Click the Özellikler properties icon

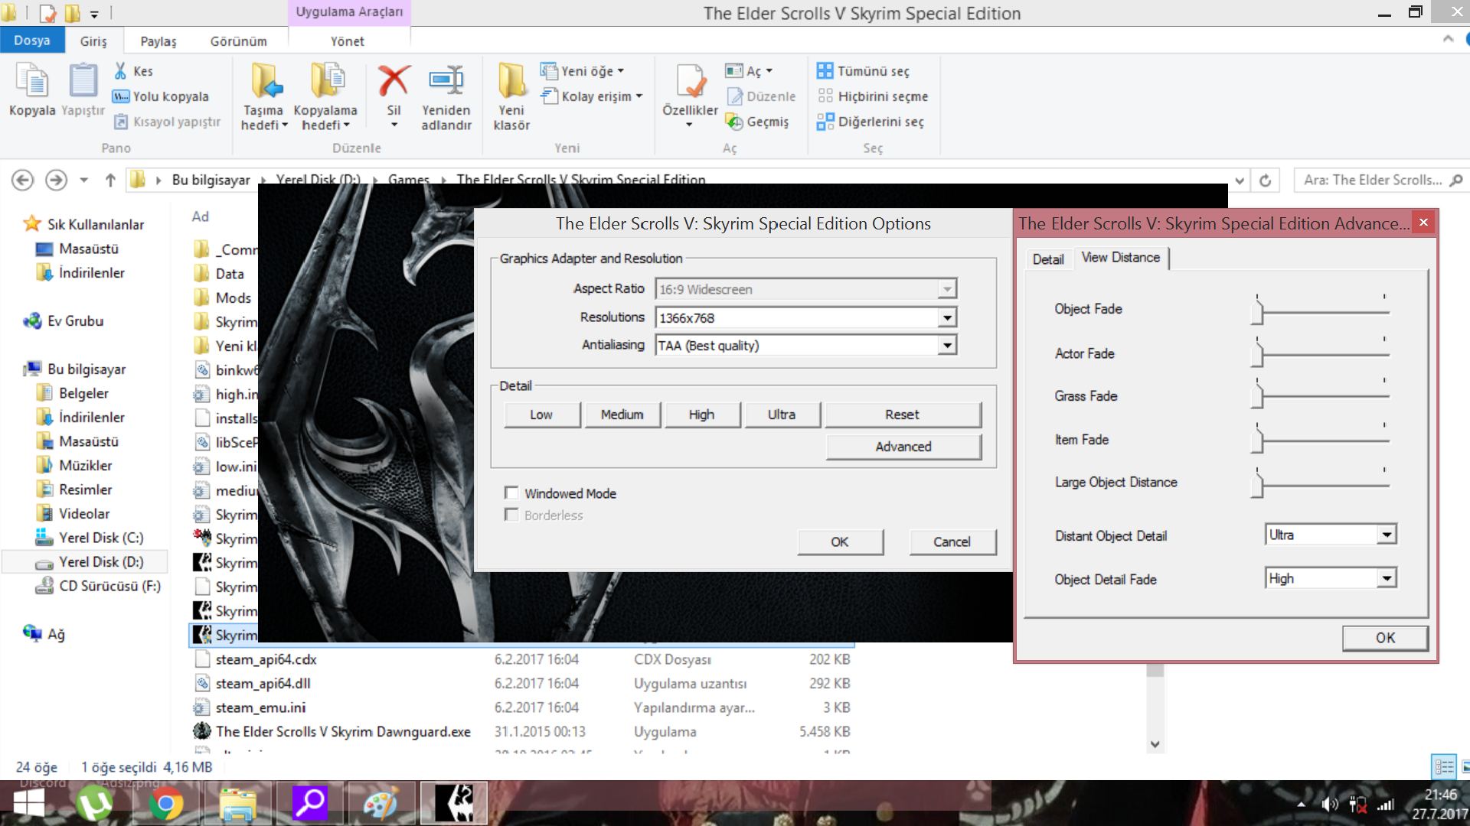(x=690, y=80)
